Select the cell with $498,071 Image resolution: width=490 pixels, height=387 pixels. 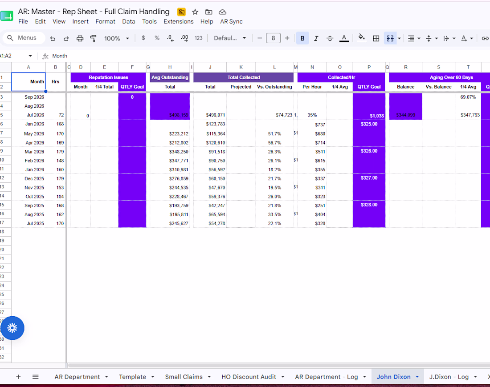[x=210, y=115]
